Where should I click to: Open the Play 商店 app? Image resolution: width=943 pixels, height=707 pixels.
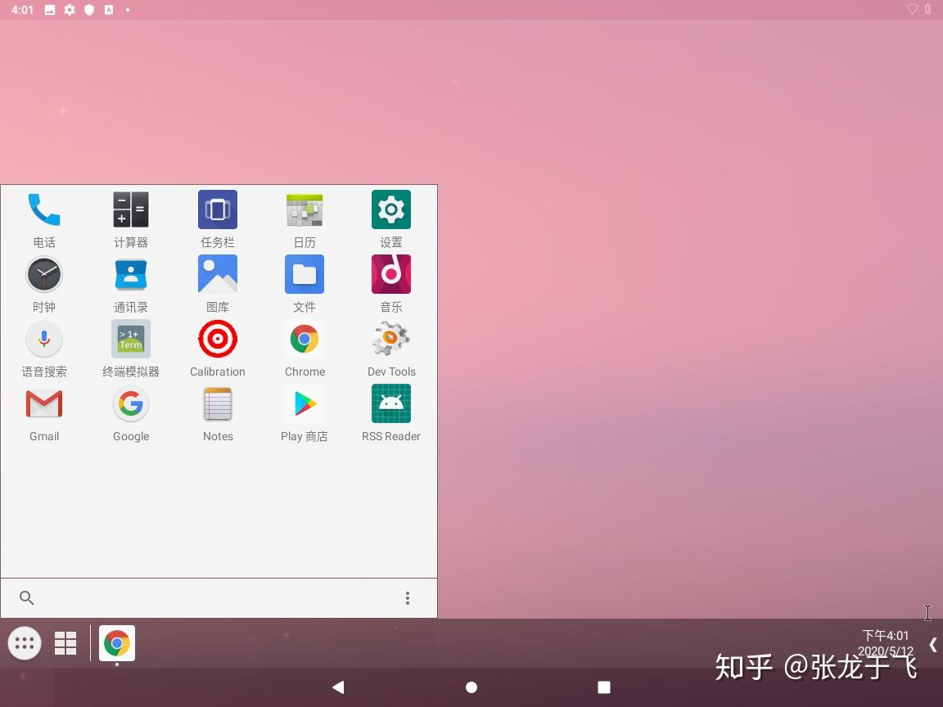pos(304,403)
